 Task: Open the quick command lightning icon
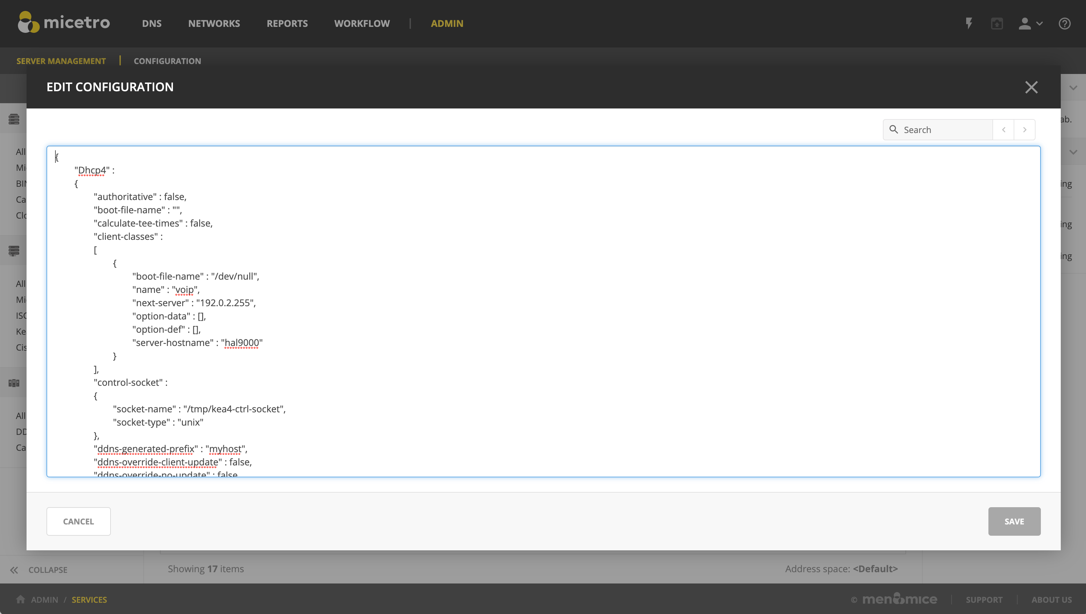coord(969,23)
